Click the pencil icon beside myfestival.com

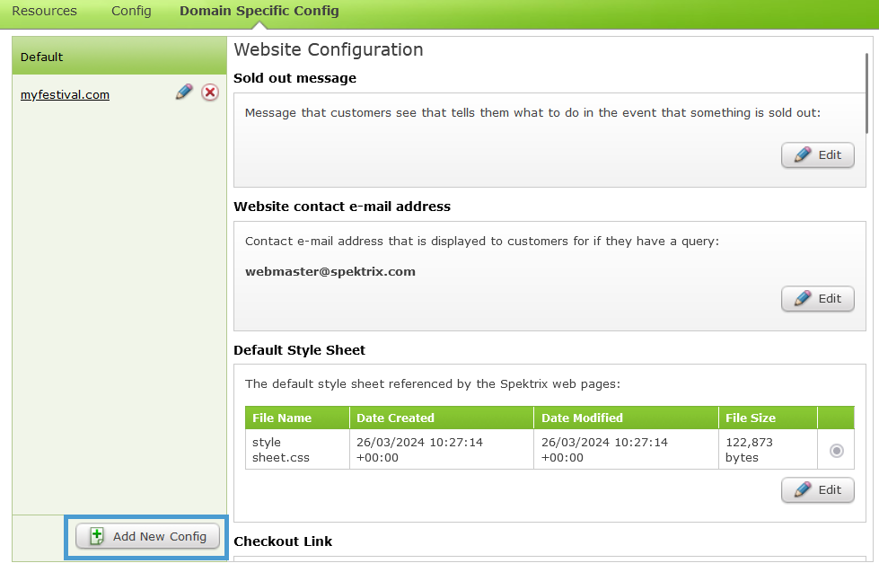click(x=184, y=92)
